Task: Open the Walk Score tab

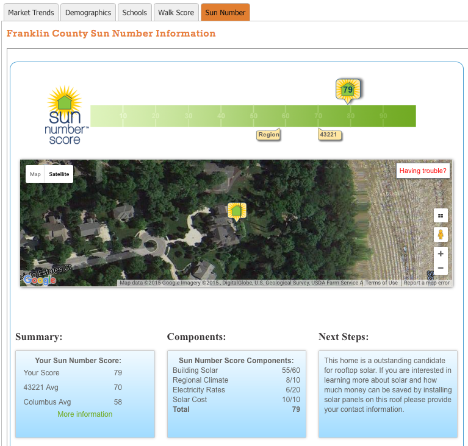Action: coord(176,13)
